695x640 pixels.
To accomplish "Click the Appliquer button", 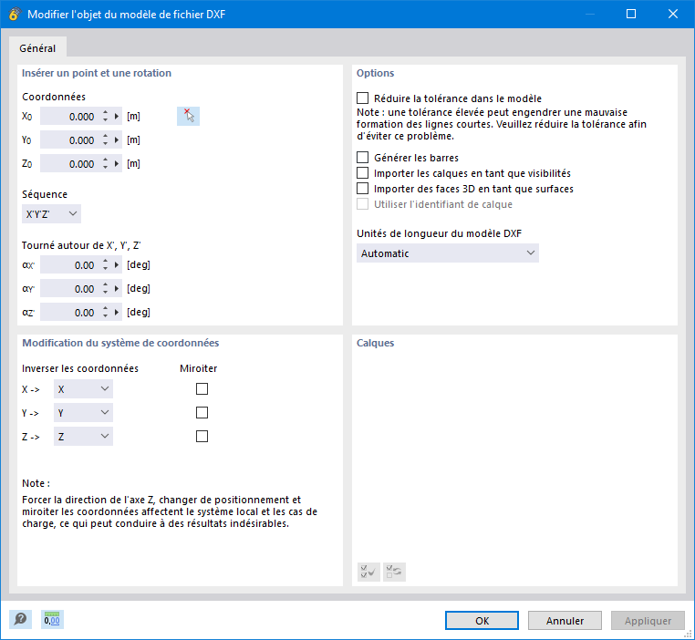I will point(648,621).
